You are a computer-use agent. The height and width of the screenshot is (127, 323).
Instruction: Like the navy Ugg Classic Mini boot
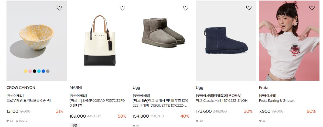(x=249, y=8)
